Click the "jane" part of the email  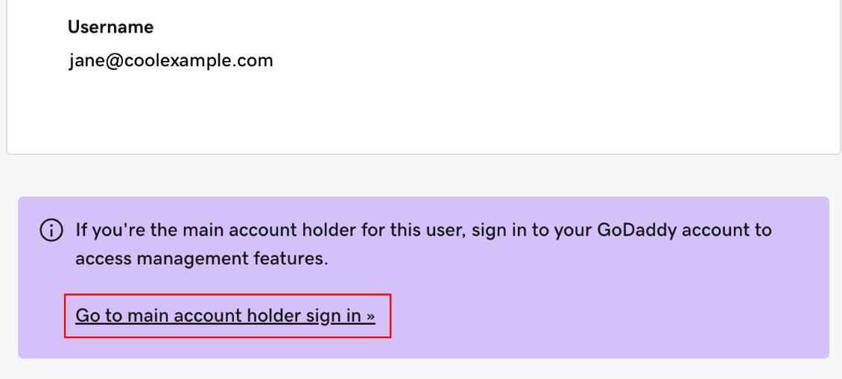pos(84,60)
